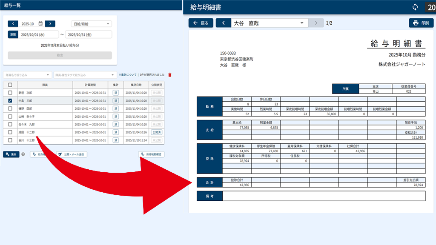
Task: Show previous employee's payslip with left chevron
Action: click(x=224, y=23)
